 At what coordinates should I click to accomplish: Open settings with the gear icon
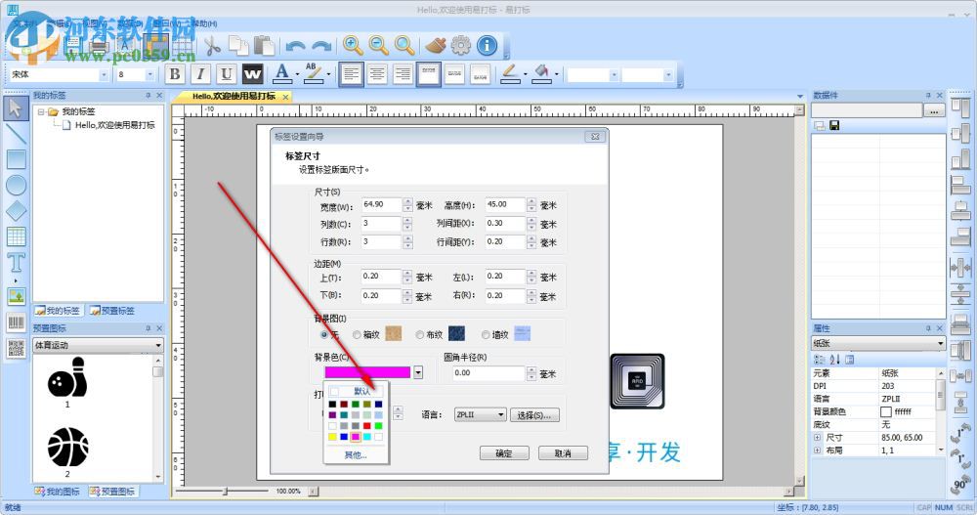pos(461,46)
